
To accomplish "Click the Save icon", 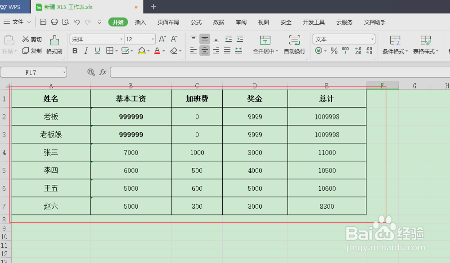I will [43, 22].
